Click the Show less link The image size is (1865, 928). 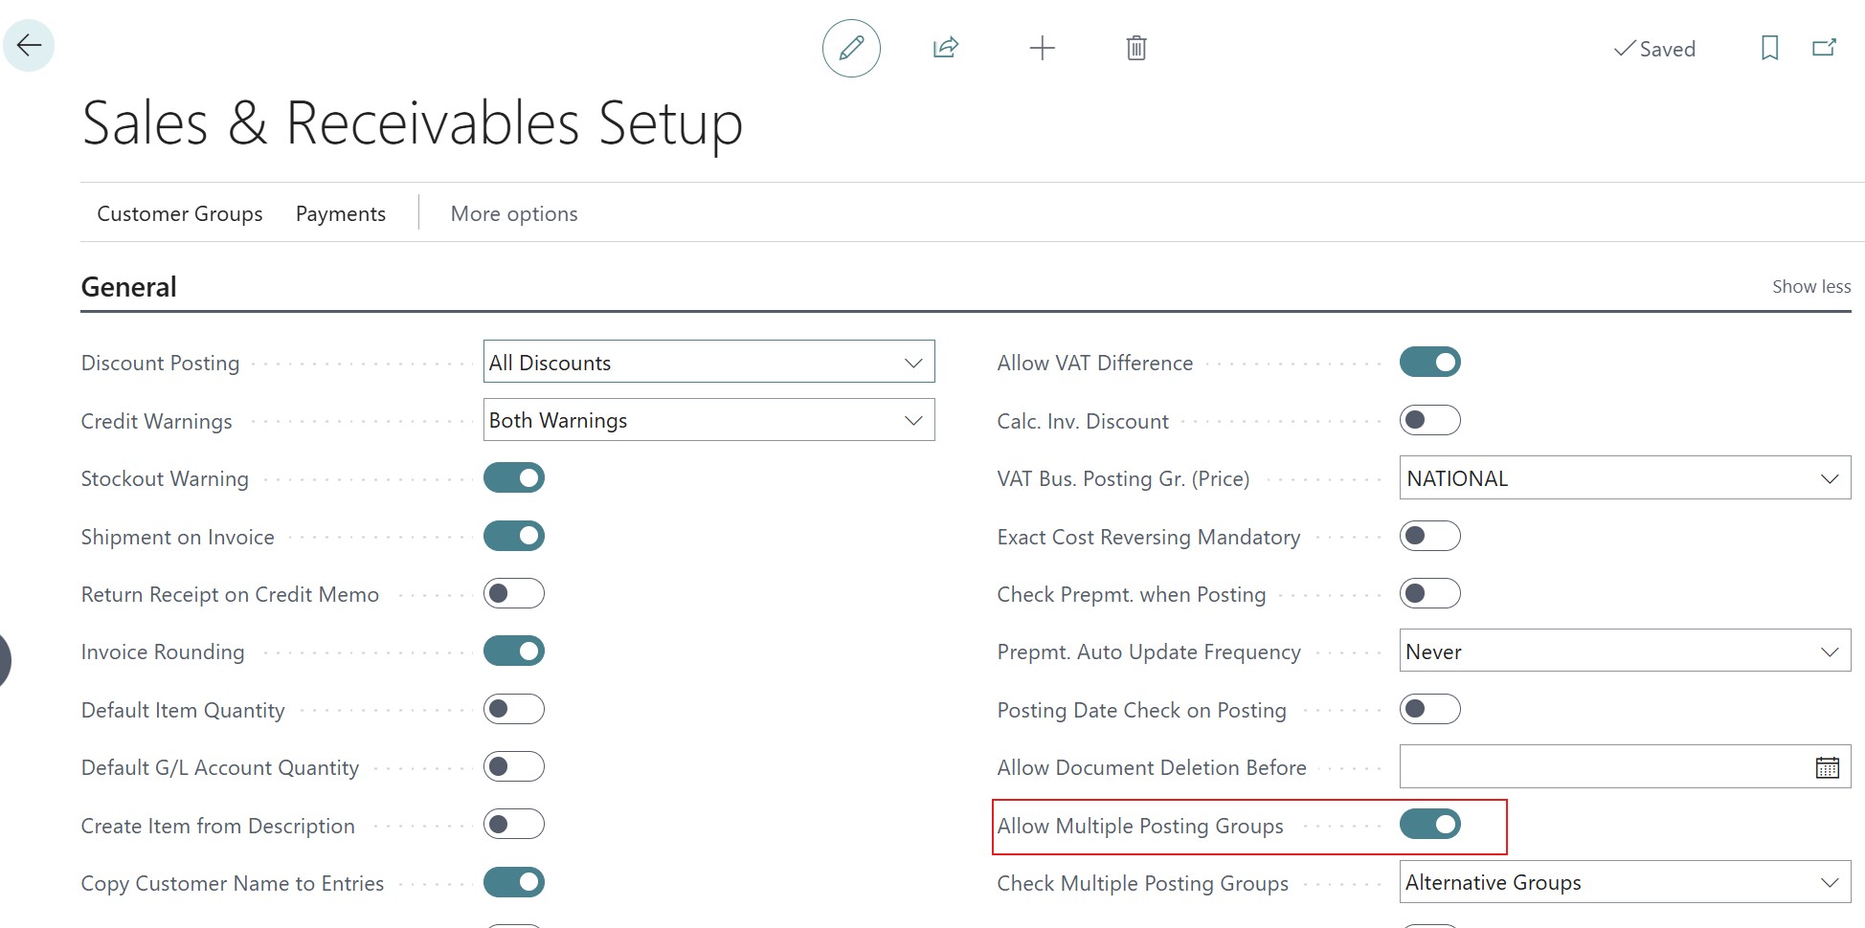pos(1810,286)
